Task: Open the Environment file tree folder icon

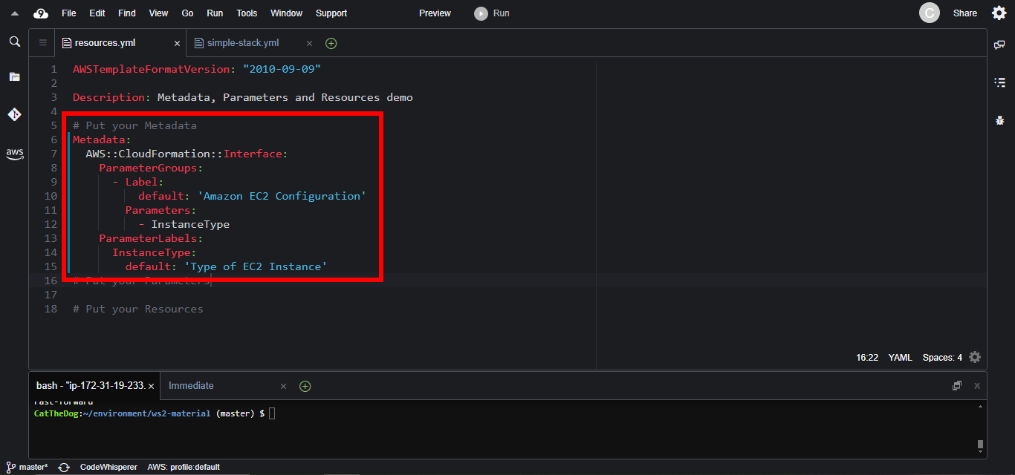Action: (x=14, y=76)
